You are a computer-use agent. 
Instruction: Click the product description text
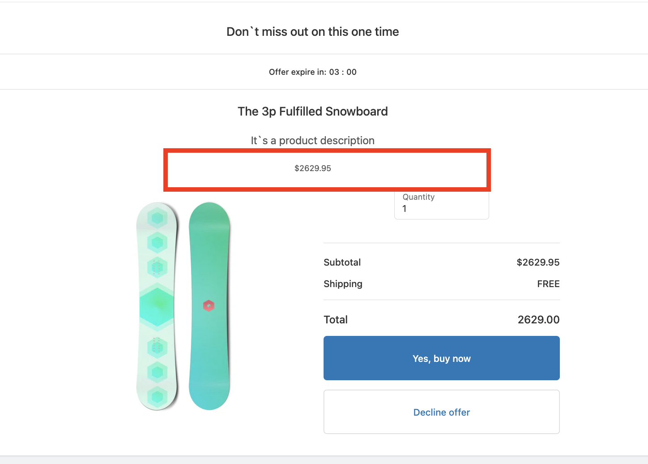[313, 141]
